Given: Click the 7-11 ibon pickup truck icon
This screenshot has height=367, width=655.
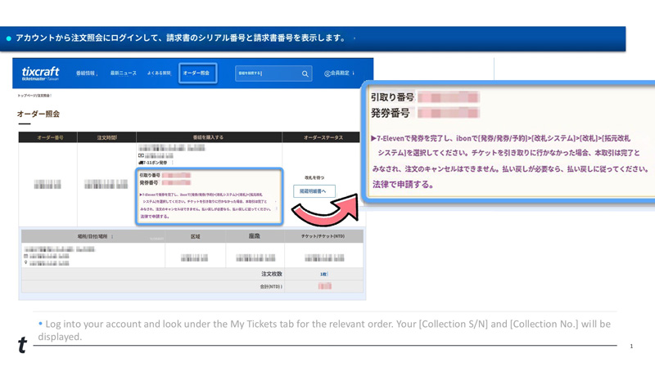Looking at the screenshot, I should coord(141,163).
